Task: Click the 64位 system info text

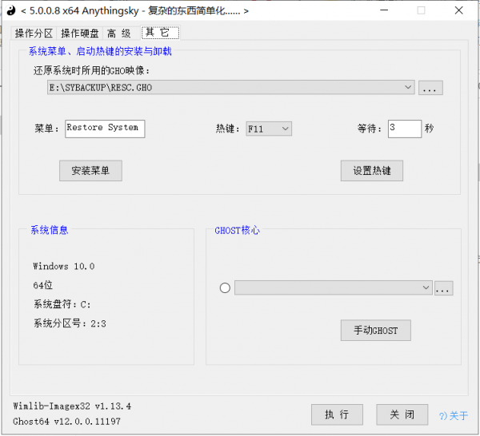Action: (x=43, y=285)
